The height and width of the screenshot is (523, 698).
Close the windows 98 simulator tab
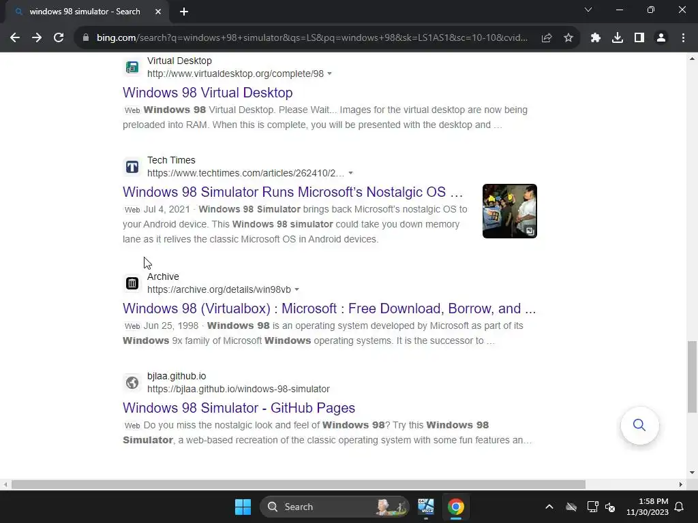tap(158, 12)
